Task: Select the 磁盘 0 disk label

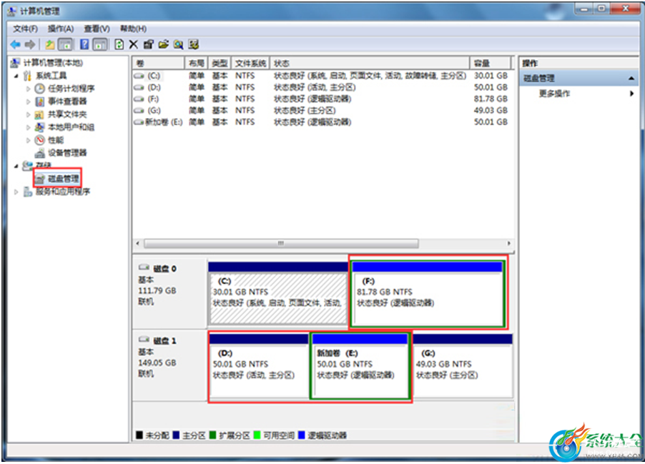Action: [164, 269]
